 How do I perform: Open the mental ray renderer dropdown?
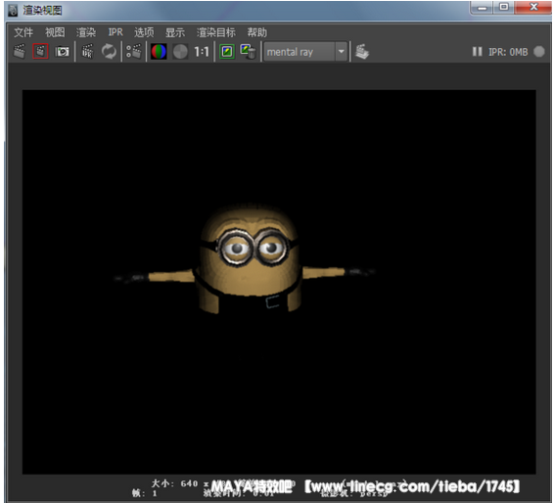click(x=305, y=52)
